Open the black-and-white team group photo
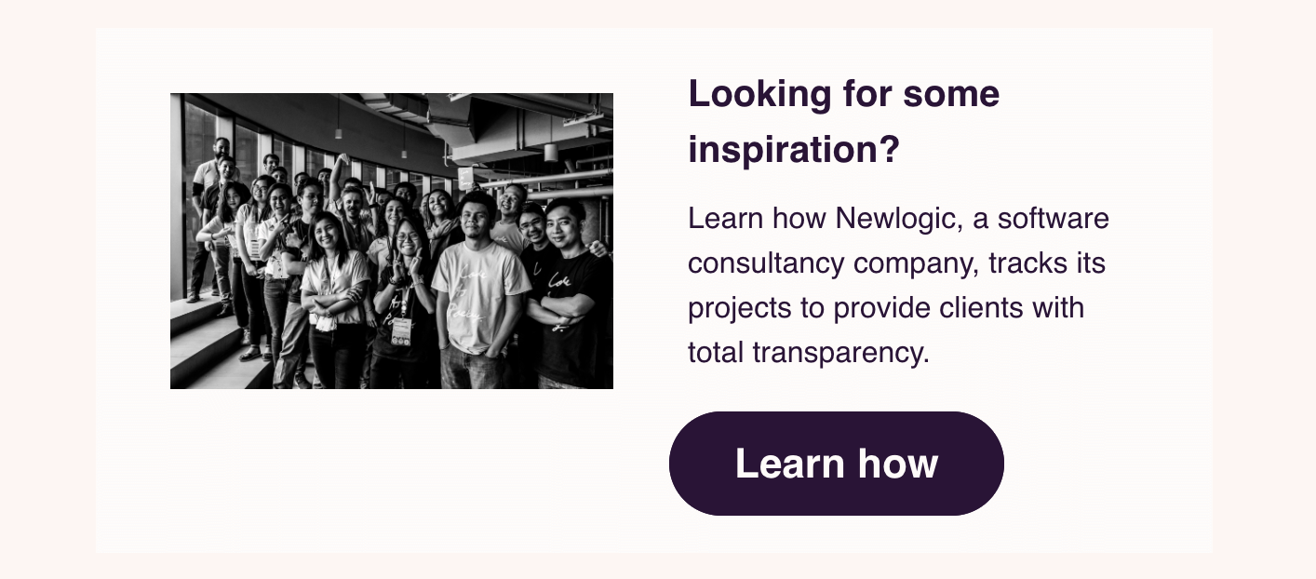Viewport: 1316px width, 579px height. 391,240
